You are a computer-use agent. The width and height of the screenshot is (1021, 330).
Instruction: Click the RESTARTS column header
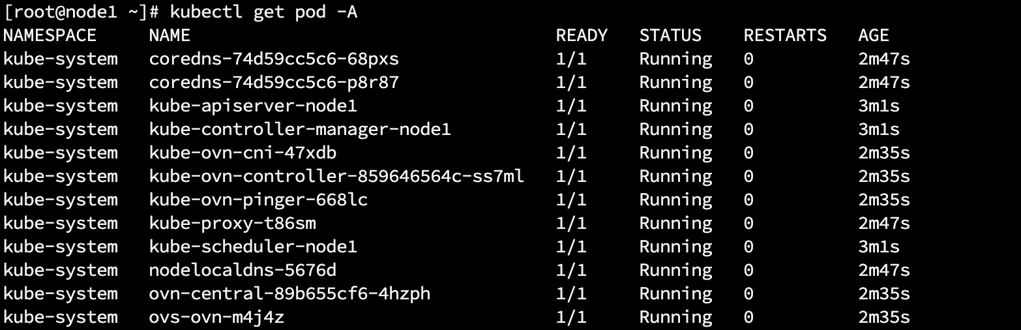tap(785, 35)
